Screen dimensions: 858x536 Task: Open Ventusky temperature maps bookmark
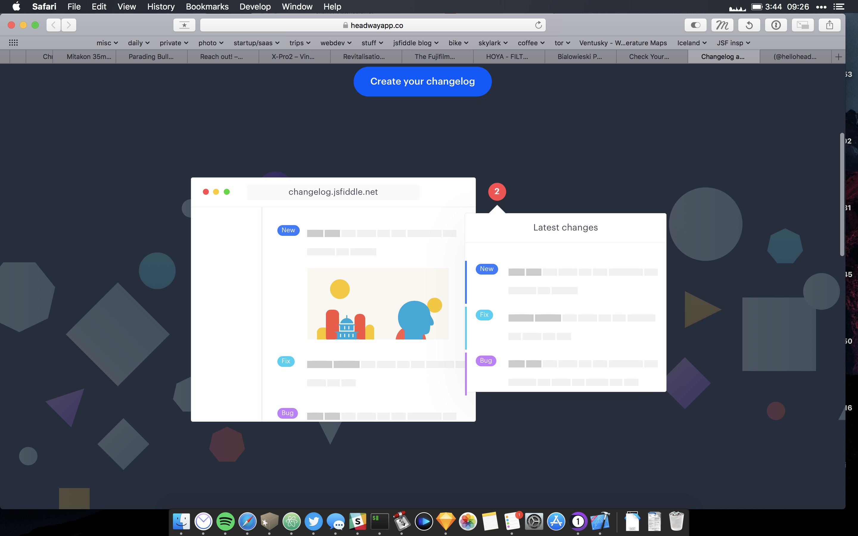(x=623, y=43)
